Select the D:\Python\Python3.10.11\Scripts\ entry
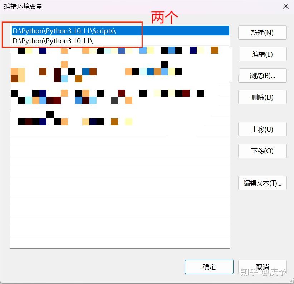Screen dimensions: 294x284 72,31
